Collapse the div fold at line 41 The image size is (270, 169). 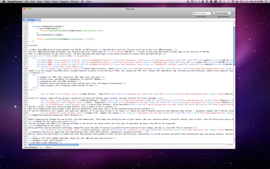(x=27, y=94)
